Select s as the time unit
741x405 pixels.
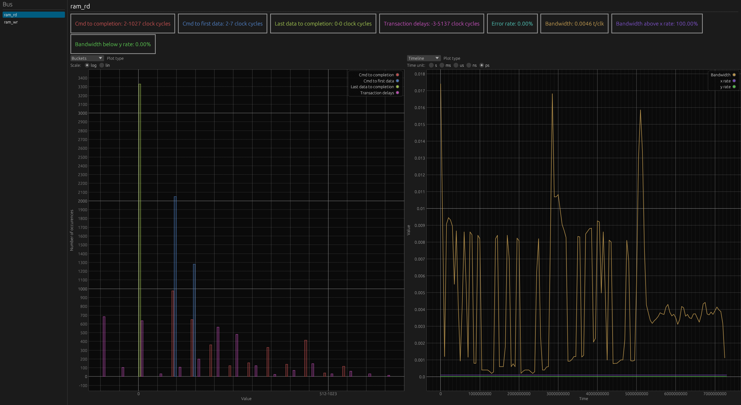[431, 65]
